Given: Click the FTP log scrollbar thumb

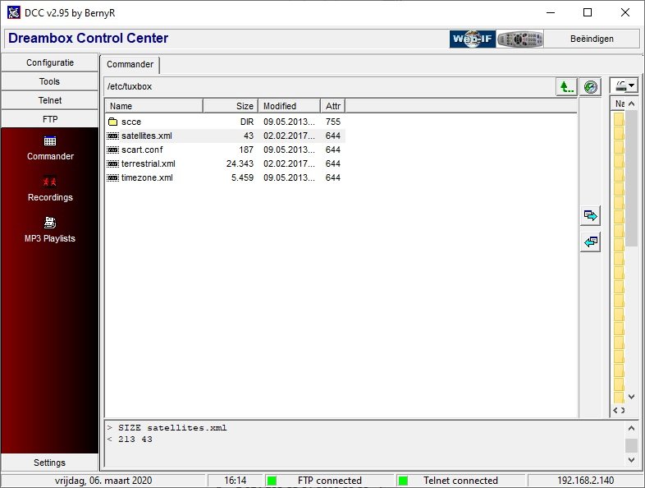Looking at the screenshot, I should [631, 445].
